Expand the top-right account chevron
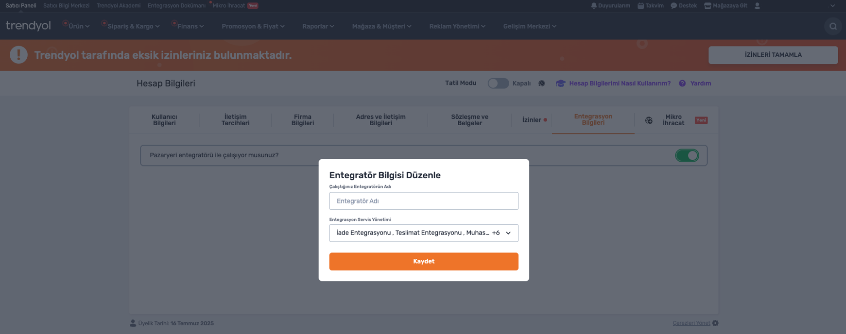The height and width of the screenshot is (334, 846). pos(832,6)
